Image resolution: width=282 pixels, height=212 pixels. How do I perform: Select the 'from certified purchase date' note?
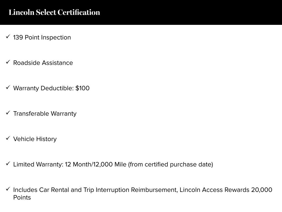pyautogui.click(x=170, y=164)
